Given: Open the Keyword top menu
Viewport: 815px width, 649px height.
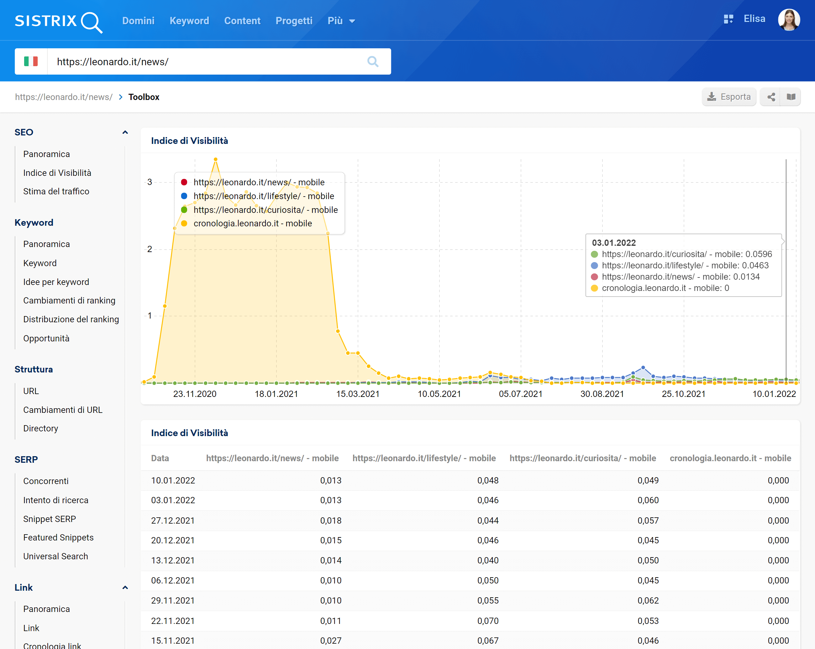Looking at the screenshot, I should pos(189,21).
